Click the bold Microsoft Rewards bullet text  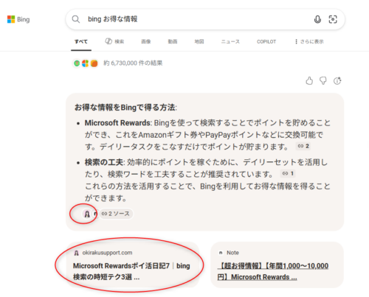click(x=117, y=122)
